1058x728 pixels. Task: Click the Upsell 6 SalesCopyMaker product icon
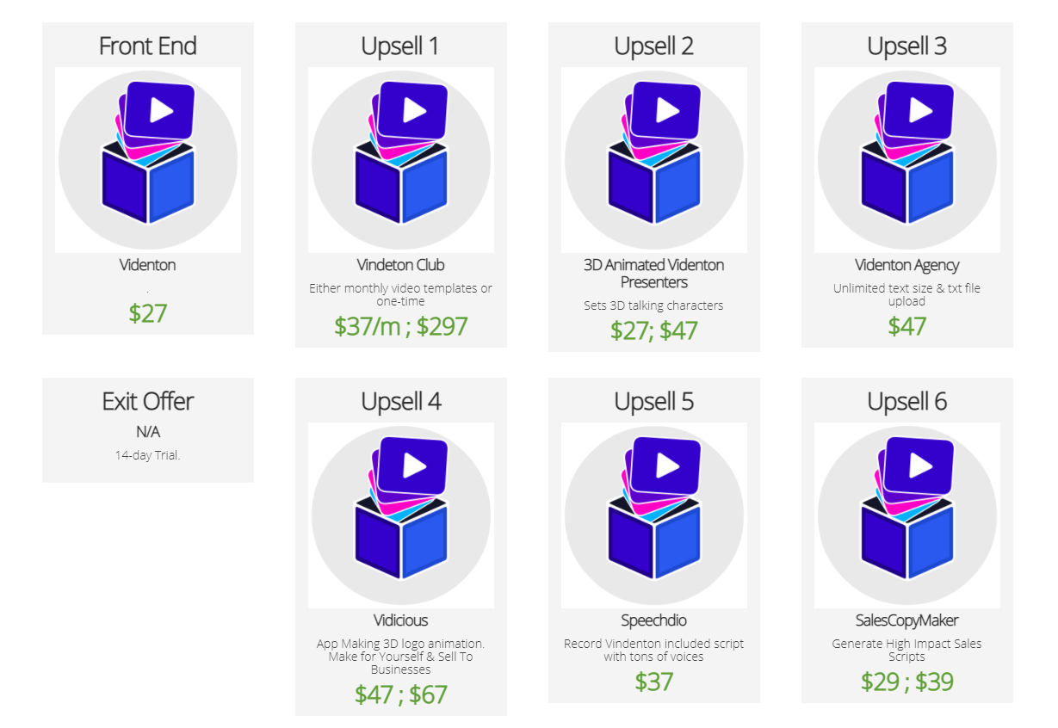click(x=907, y=515)
